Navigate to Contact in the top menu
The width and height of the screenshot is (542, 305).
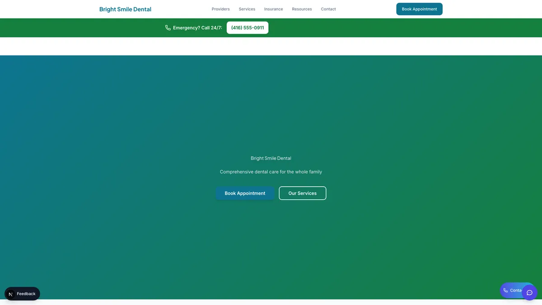[328, 9]
